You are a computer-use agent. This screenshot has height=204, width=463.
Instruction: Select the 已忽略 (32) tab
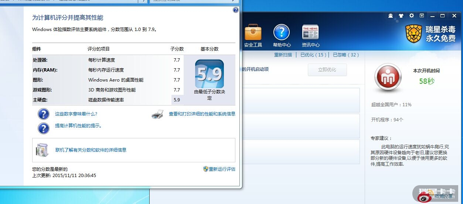[x=346, y=55]
